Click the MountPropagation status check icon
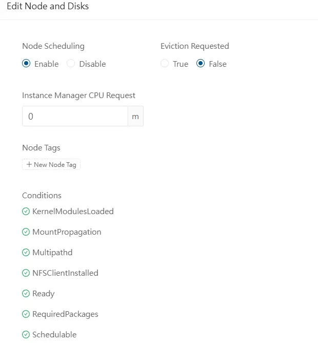Image resolution: width=318 pixels, height=343 pixels. 26,232
